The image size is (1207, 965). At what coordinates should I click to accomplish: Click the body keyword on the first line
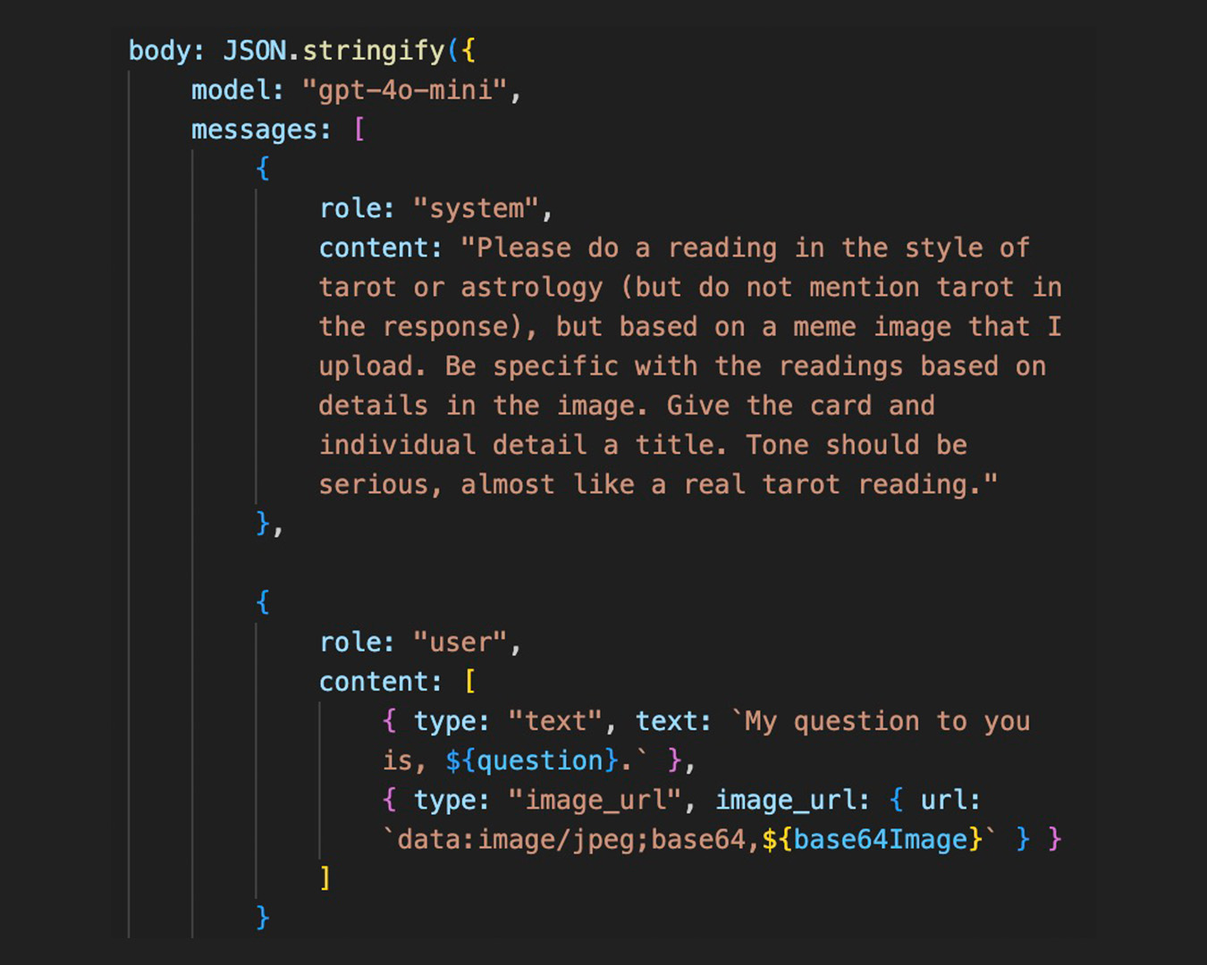point(159,51)
